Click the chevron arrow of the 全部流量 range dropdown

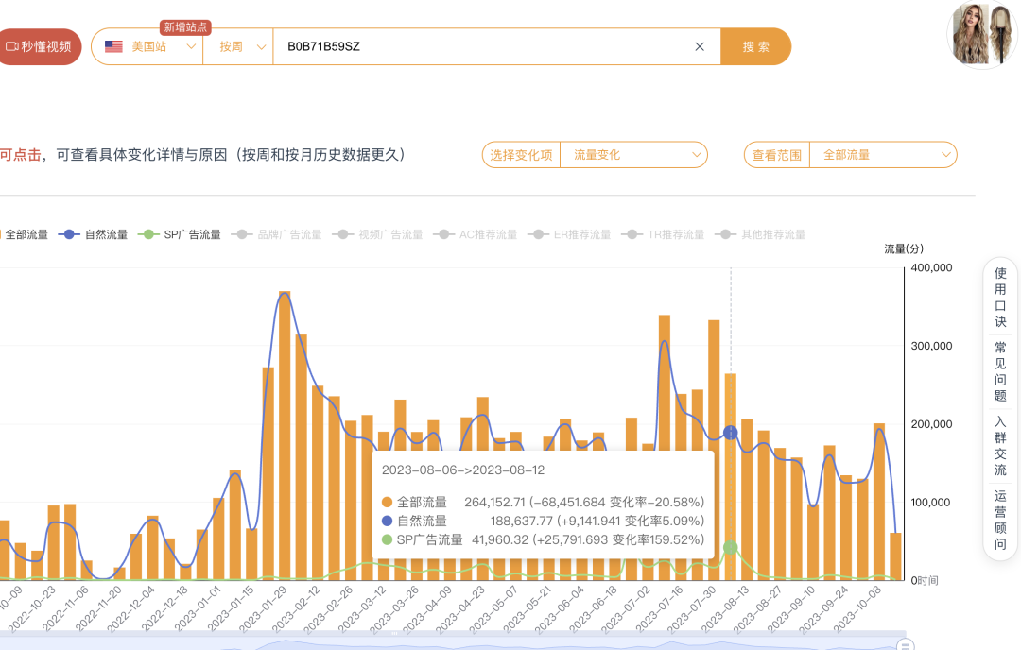[945, 155]
